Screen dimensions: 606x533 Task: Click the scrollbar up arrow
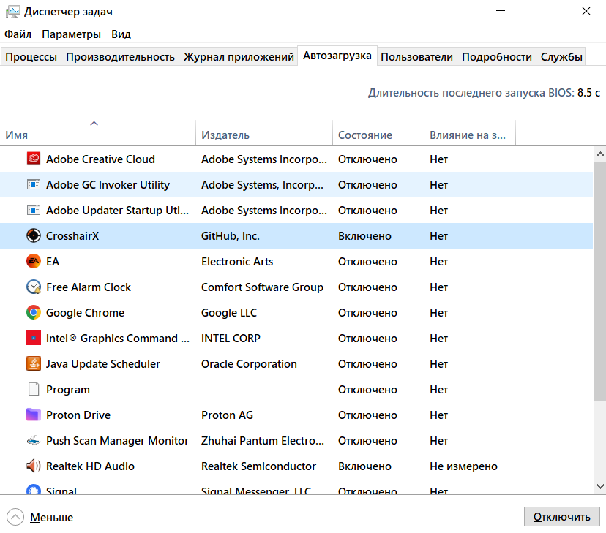[600, 154]
